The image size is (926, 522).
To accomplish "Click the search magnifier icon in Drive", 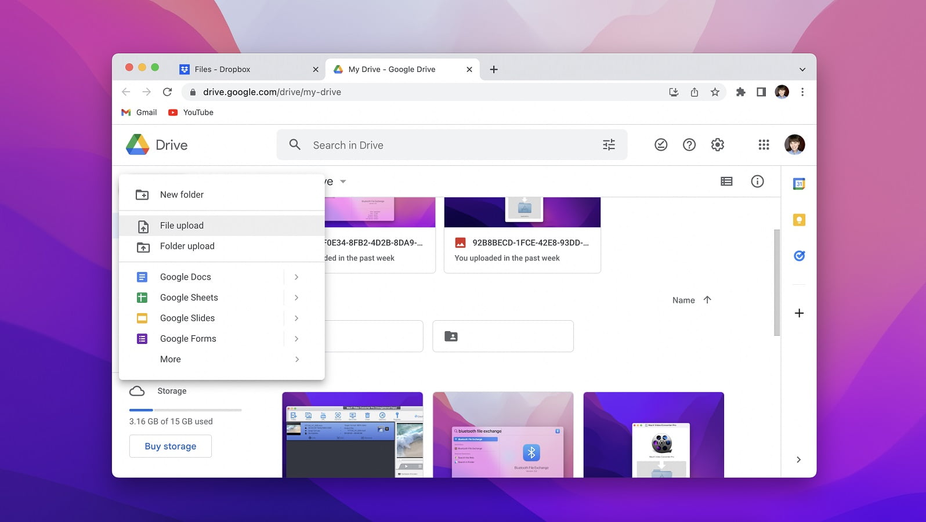I will coord(295,145).
